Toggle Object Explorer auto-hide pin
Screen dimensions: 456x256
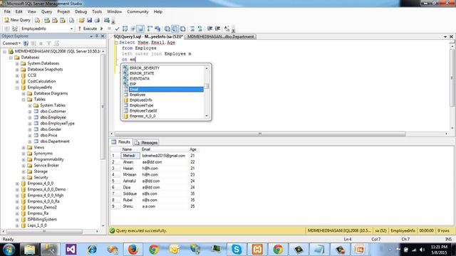coord(97,36)
